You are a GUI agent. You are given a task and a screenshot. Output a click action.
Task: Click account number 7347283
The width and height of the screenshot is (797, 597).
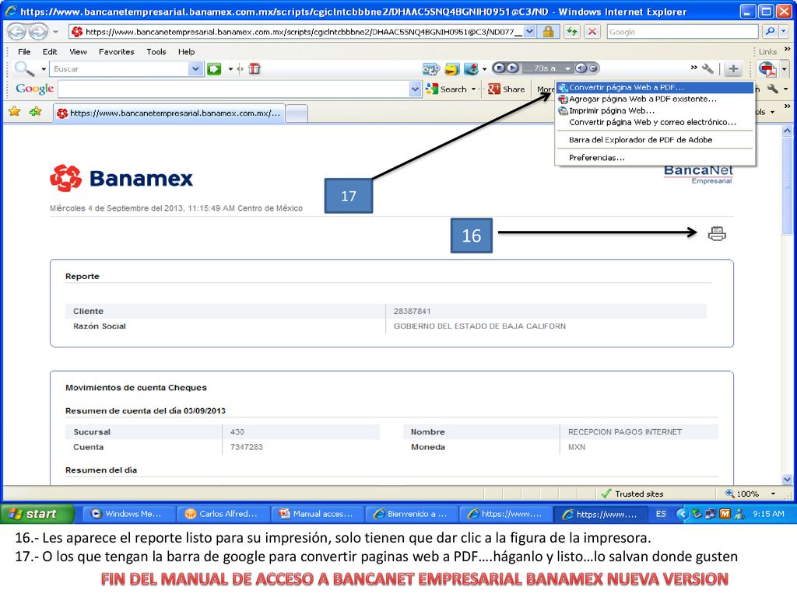coord(247,447)
